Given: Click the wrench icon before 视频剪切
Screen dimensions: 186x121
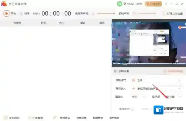Looking at the screenshot, I should [x=54, y=118].
